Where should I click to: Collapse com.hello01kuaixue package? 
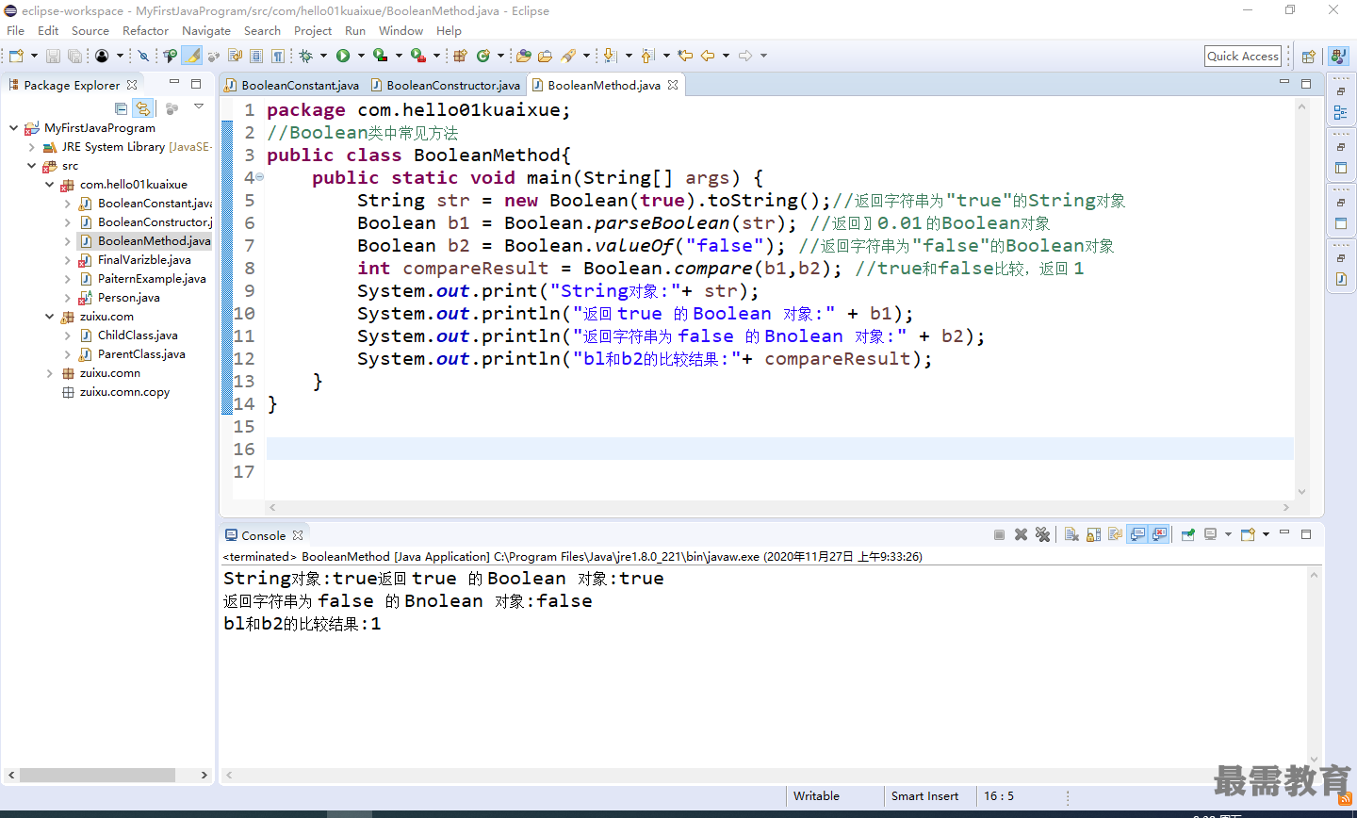click(49, 185)
